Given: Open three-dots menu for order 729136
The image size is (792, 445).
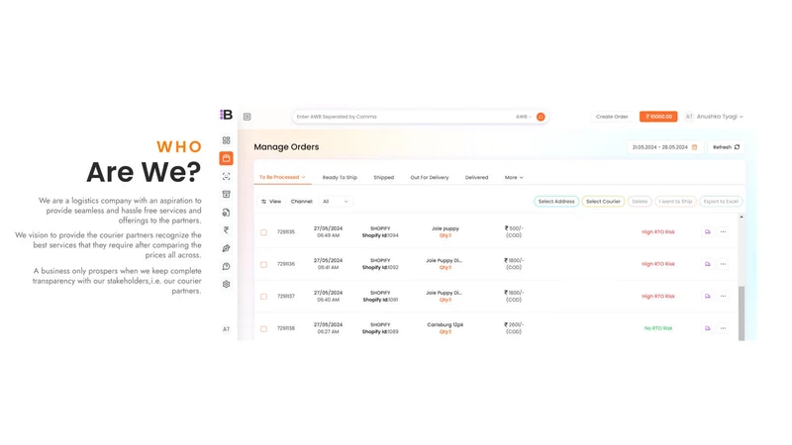Looking at the screenshot, I should click(x=724, y=264).
